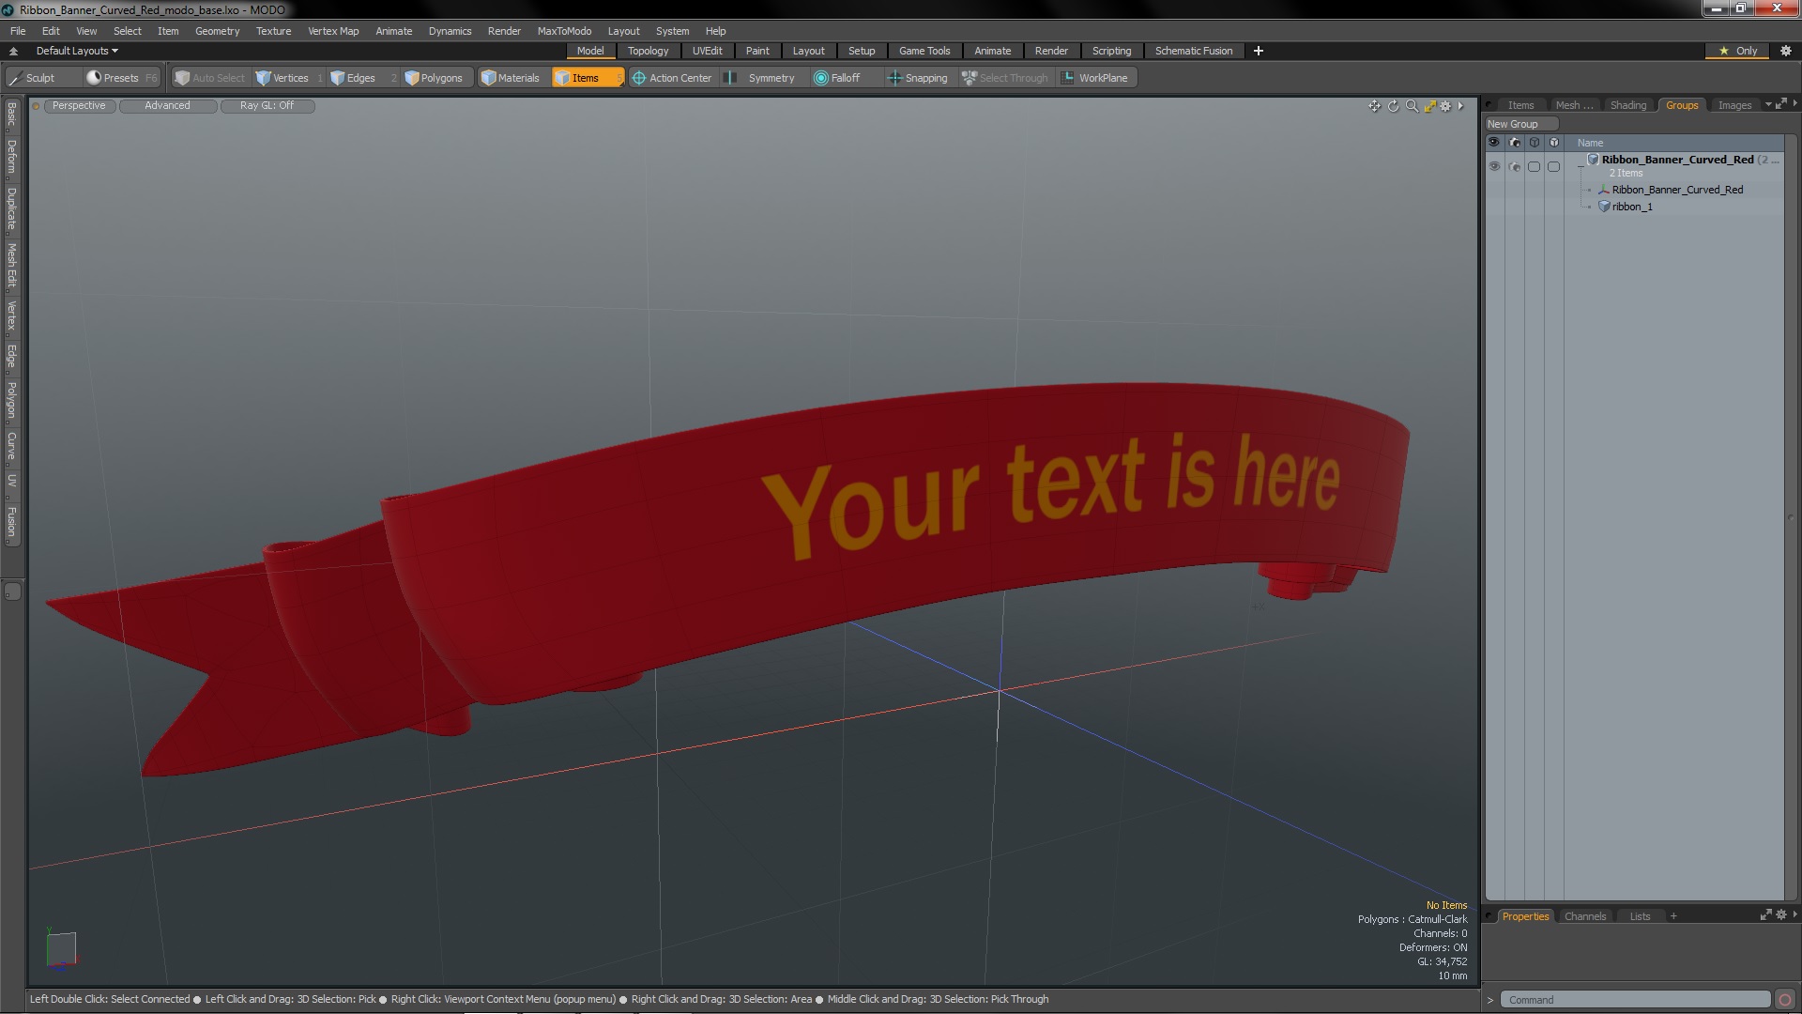Click the Add new tab plus button

1258,51
